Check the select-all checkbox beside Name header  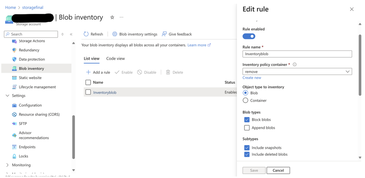pyautogui.click(x=88, y=82)
